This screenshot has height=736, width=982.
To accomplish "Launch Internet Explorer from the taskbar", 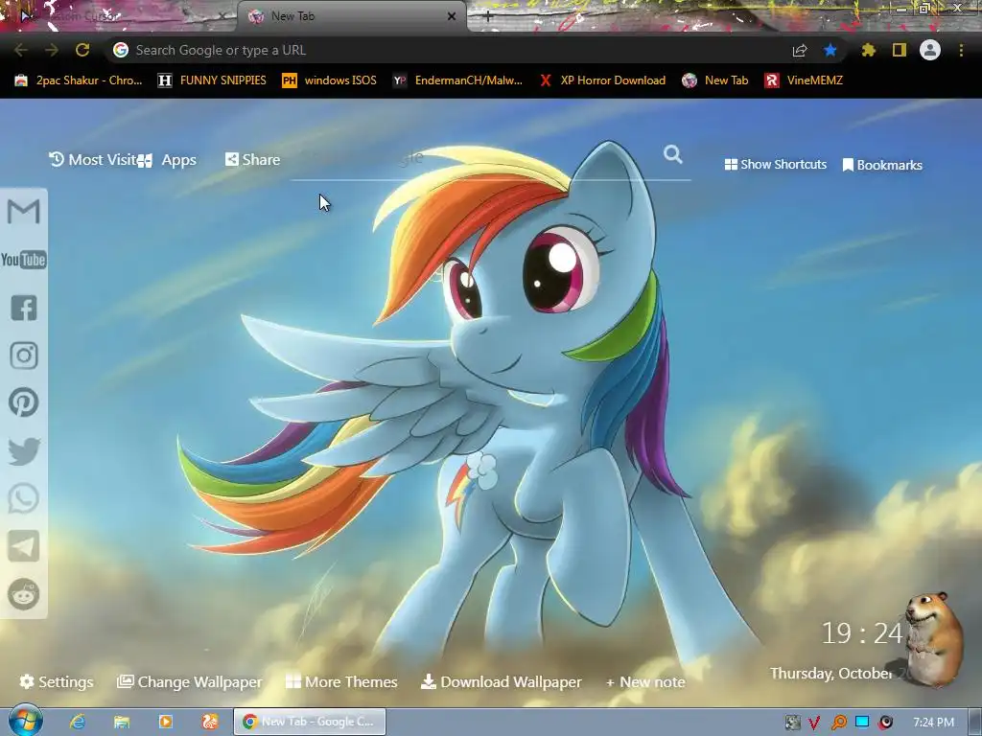I will pos(77,722).
